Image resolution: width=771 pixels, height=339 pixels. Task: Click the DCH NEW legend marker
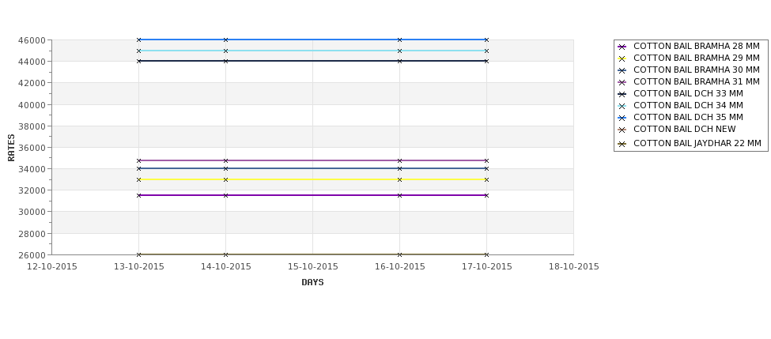(x=622, y=130)
